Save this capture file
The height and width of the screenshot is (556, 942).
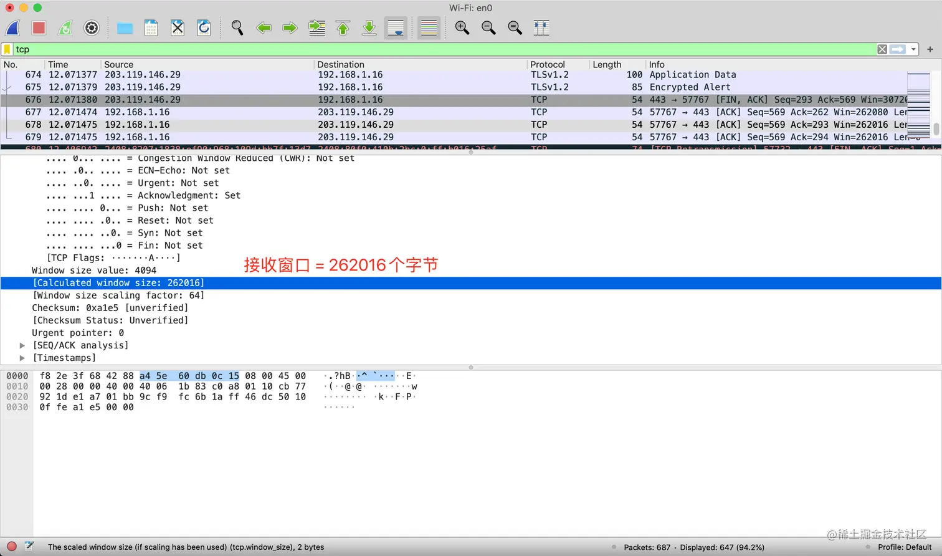point(151,28)
